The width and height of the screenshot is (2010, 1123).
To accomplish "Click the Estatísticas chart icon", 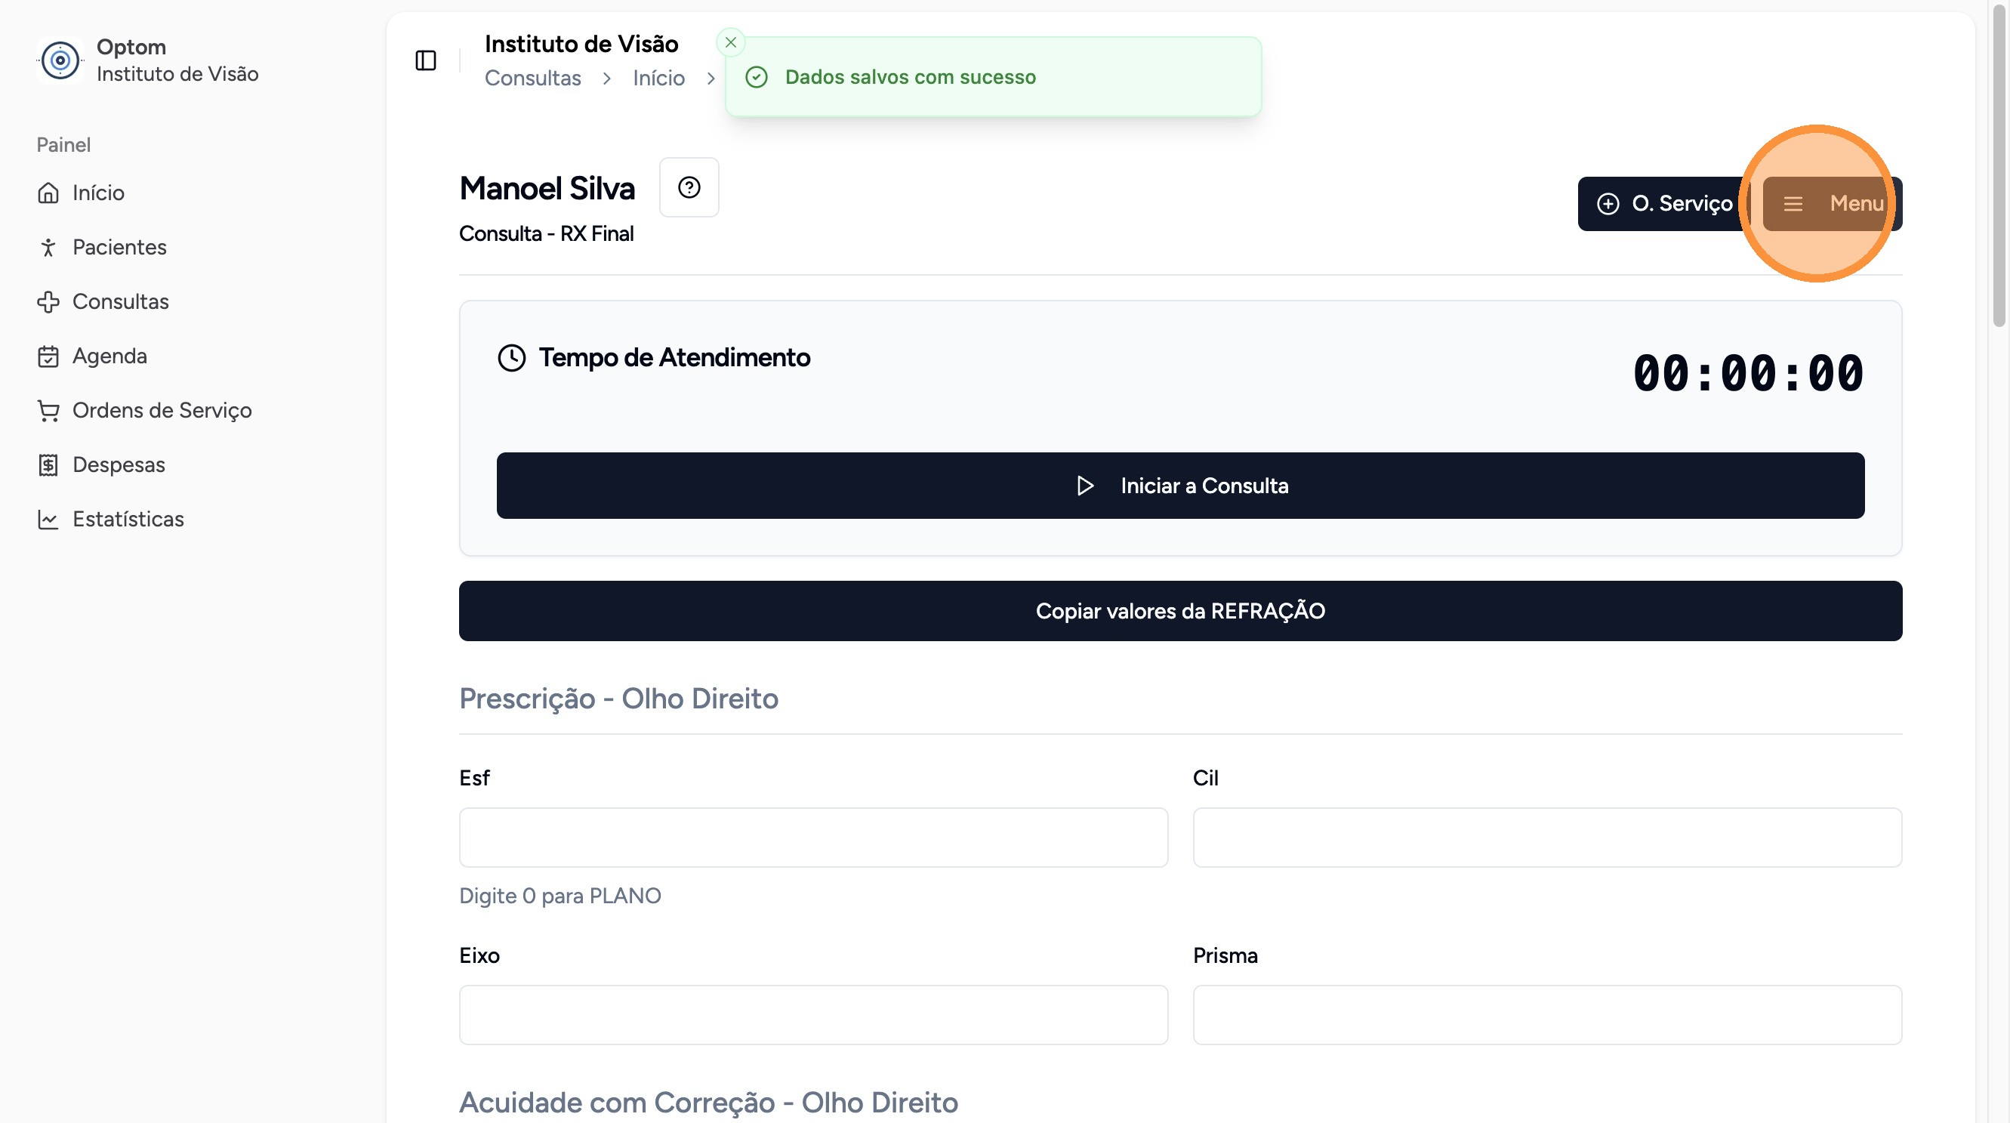I will click(48, 520).
